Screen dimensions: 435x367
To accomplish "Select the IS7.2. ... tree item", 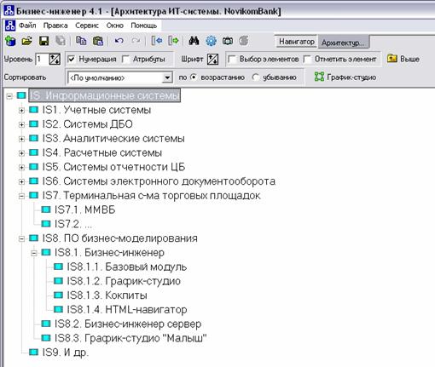I will tap(73, 224).
